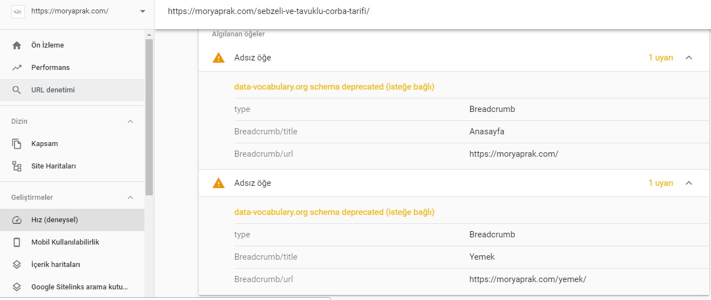The image size is (711, 300).
Task: Collapse the Dizin sidebar section
Action: tap(130, 121)
